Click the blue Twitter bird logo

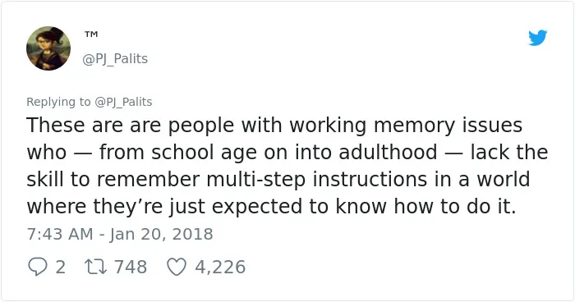(x=537, y=38)
